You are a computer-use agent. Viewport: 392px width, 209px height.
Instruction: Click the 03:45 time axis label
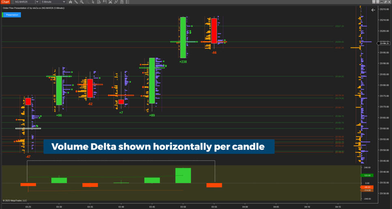152,207
